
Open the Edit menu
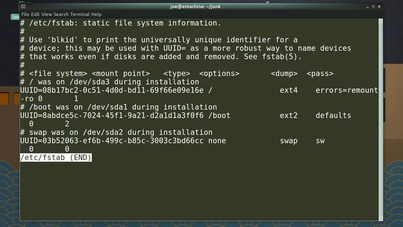(35, 14)
